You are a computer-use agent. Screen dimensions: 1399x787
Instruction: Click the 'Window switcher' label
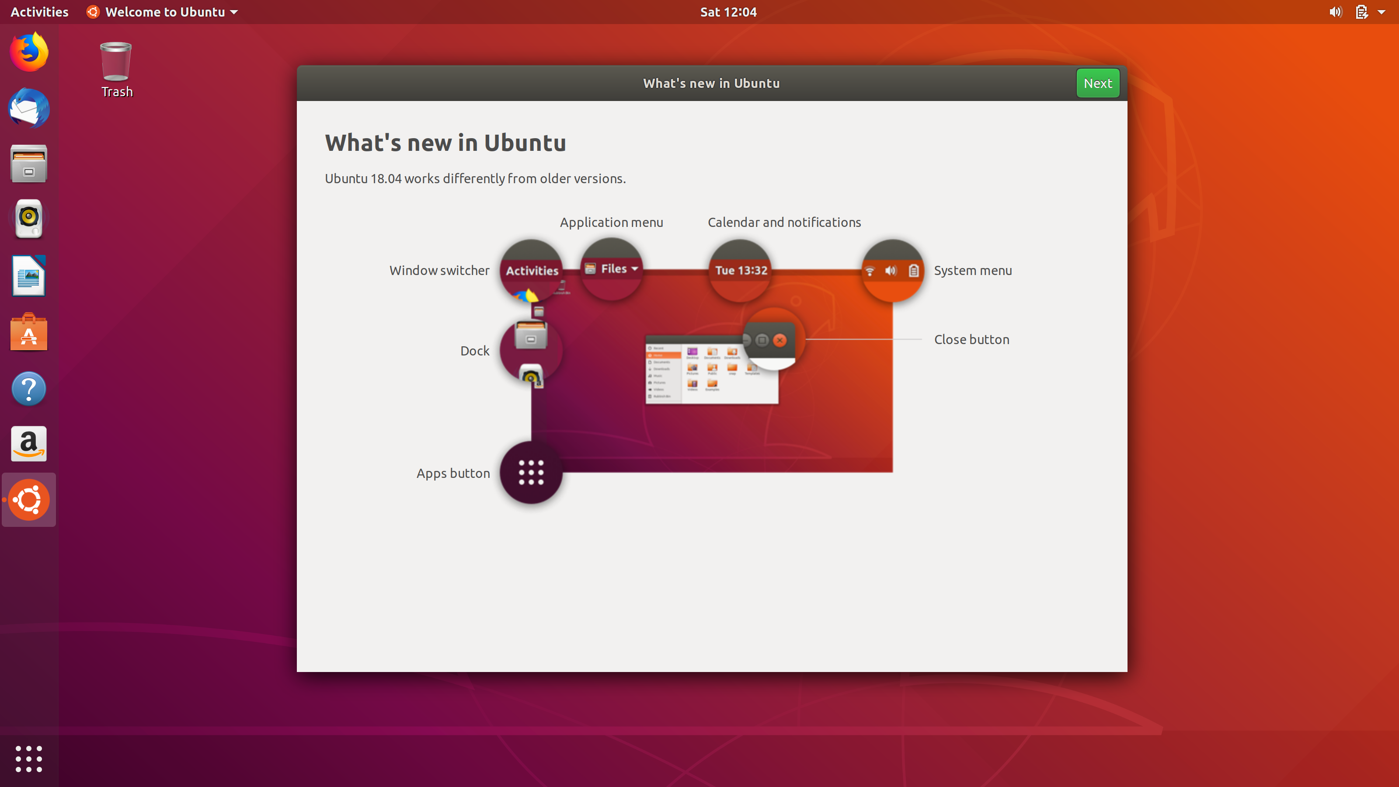click(439, 271)
